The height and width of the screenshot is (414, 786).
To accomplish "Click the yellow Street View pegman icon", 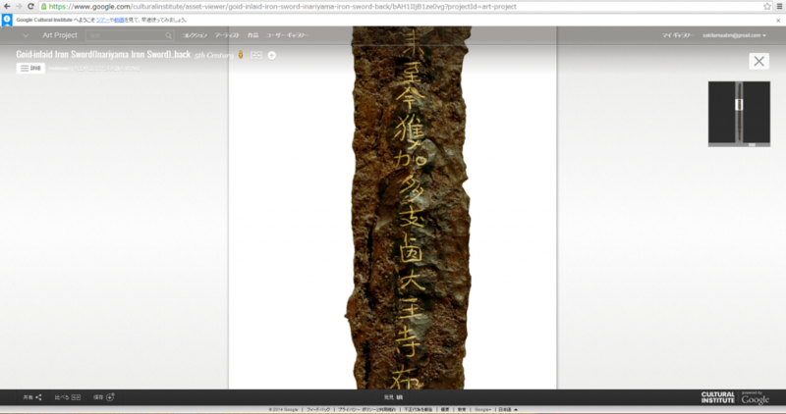I will pos(241,55).
